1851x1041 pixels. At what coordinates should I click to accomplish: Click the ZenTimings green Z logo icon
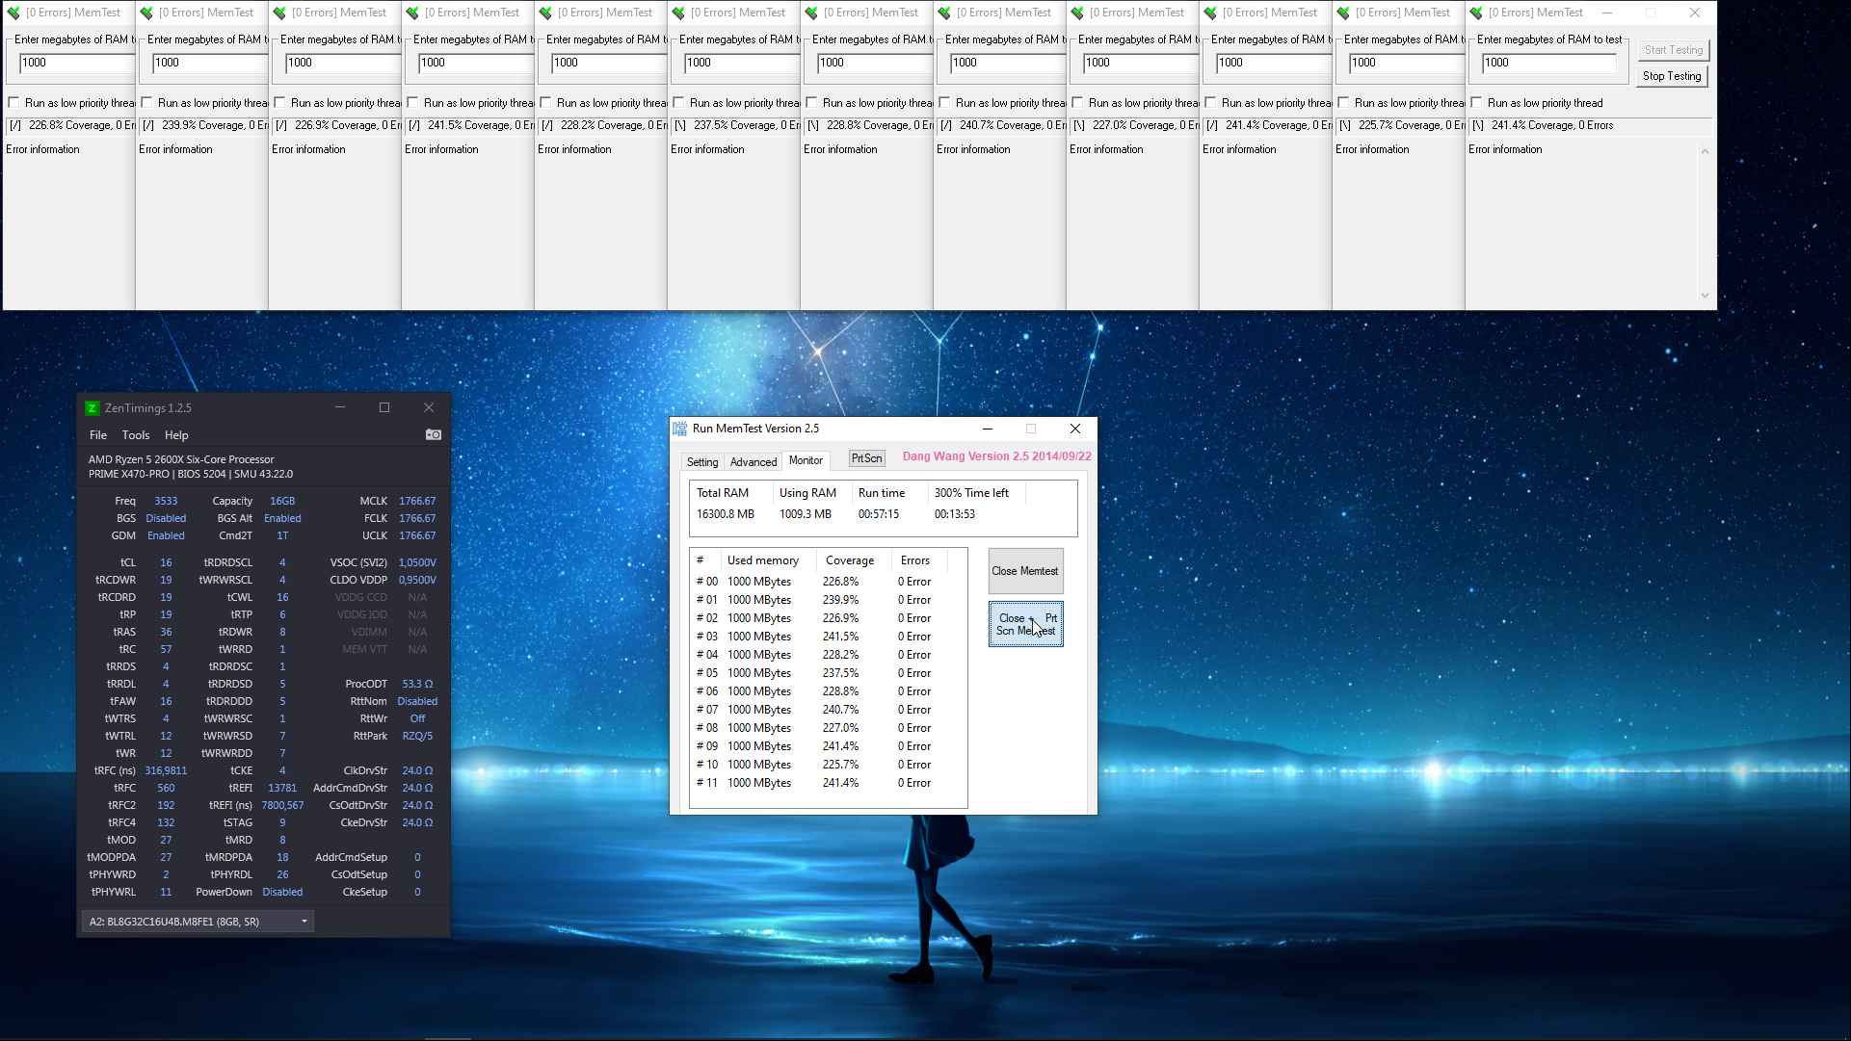coord(93,408)
